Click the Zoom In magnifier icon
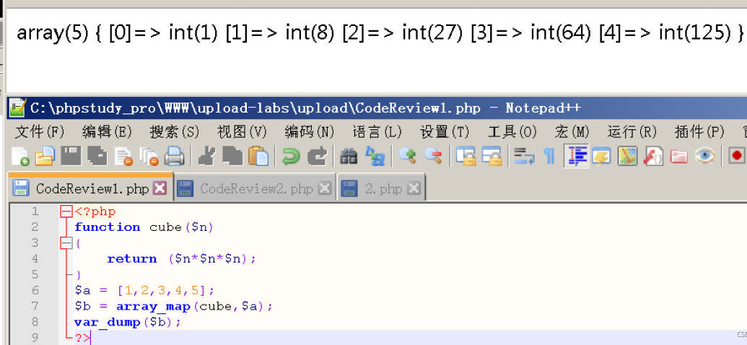The image size is (747, 345). (x=407, y=156)
